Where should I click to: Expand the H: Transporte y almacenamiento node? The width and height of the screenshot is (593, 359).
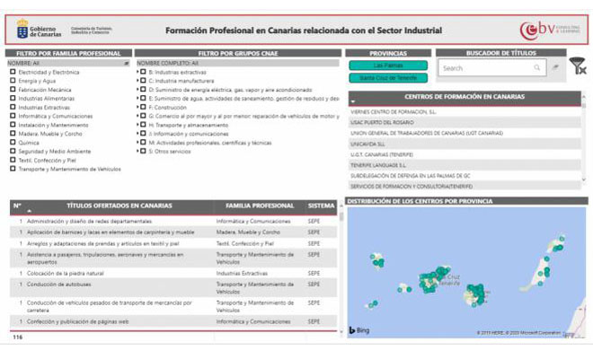[x=139, y=124]
